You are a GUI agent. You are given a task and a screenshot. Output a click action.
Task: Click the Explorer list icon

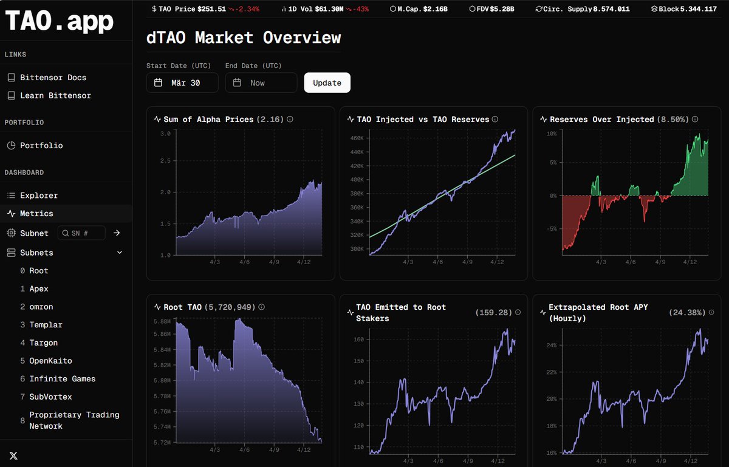click(x=11, y=196)
